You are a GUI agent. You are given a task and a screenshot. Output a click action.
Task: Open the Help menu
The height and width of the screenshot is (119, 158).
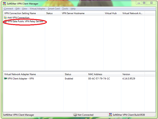(x=73, y=9)
